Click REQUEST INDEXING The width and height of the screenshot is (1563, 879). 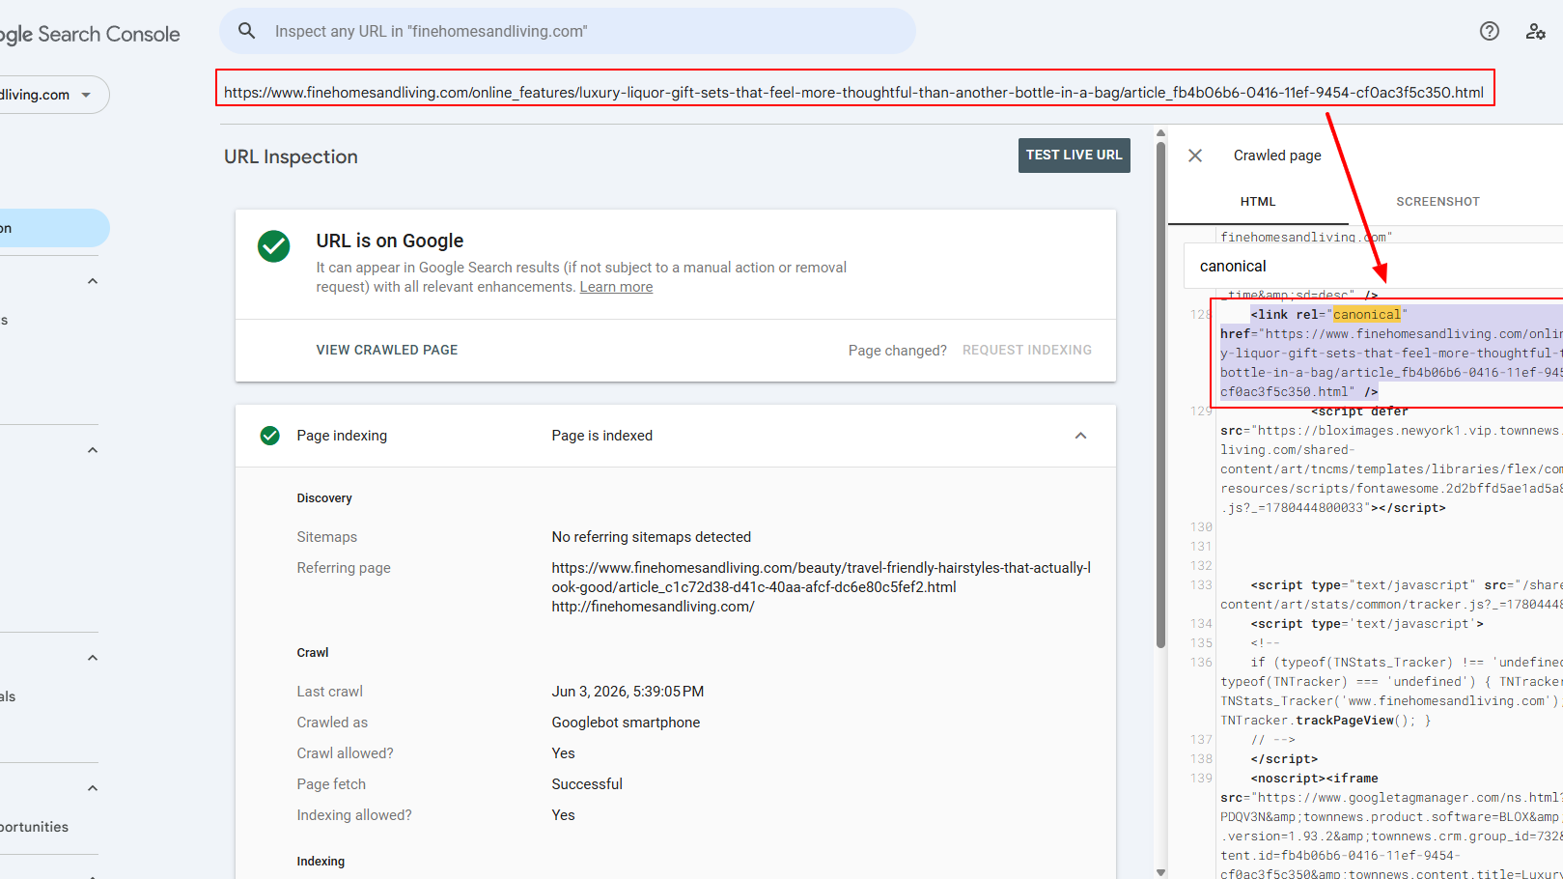[1027, 350]
